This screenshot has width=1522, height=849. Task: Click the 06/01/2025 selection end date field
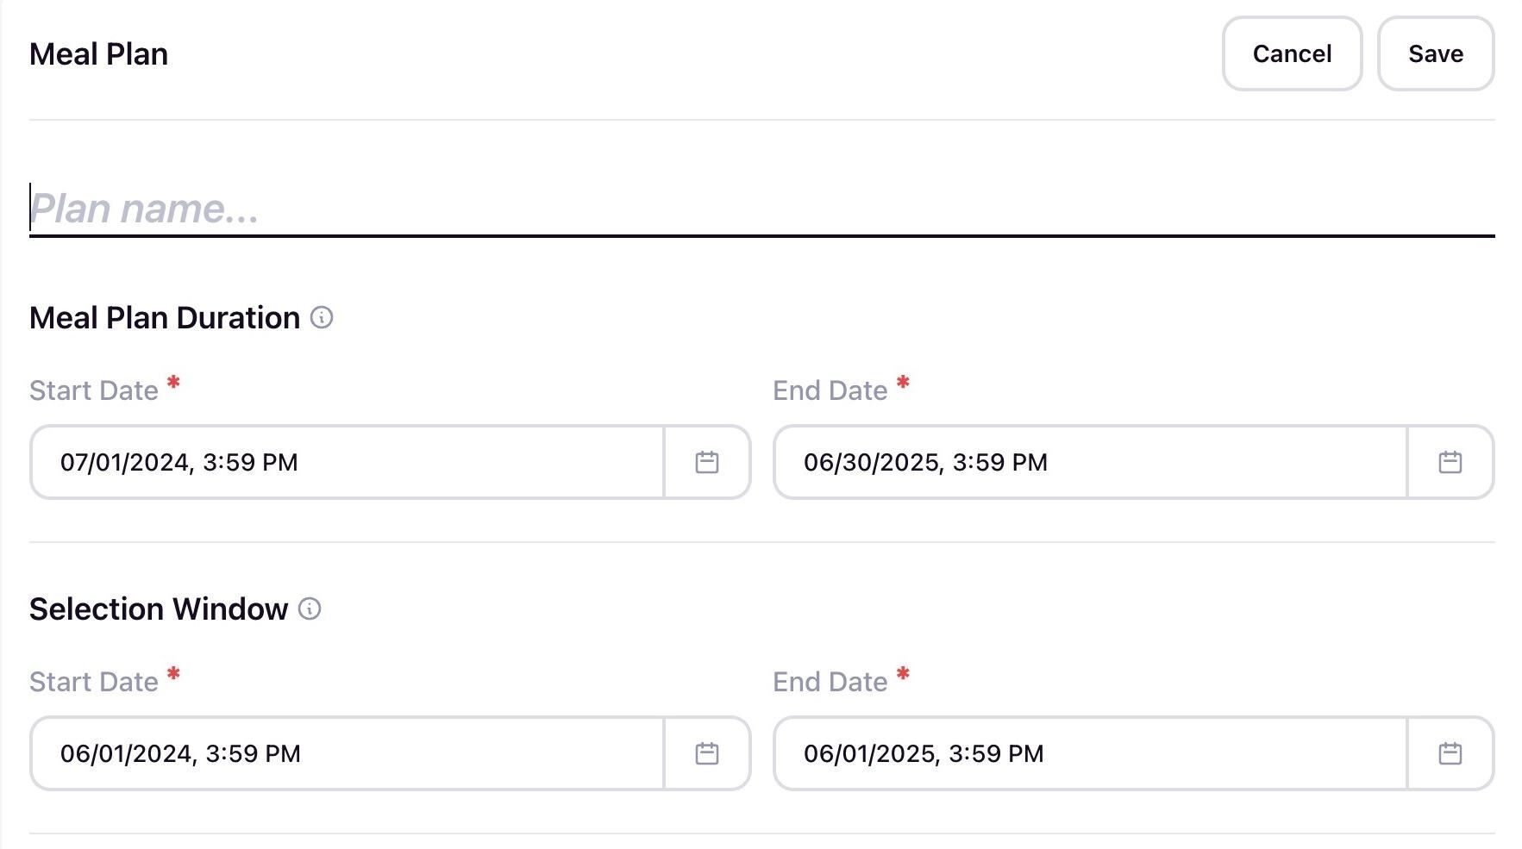pyautogui.click(x=1088, y=753)
